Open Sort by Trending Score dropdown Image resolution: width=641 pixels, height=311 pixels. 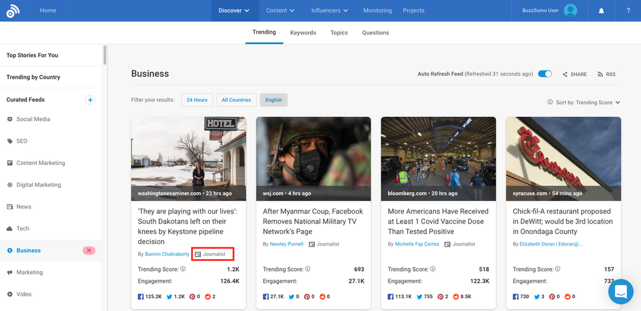583,102
